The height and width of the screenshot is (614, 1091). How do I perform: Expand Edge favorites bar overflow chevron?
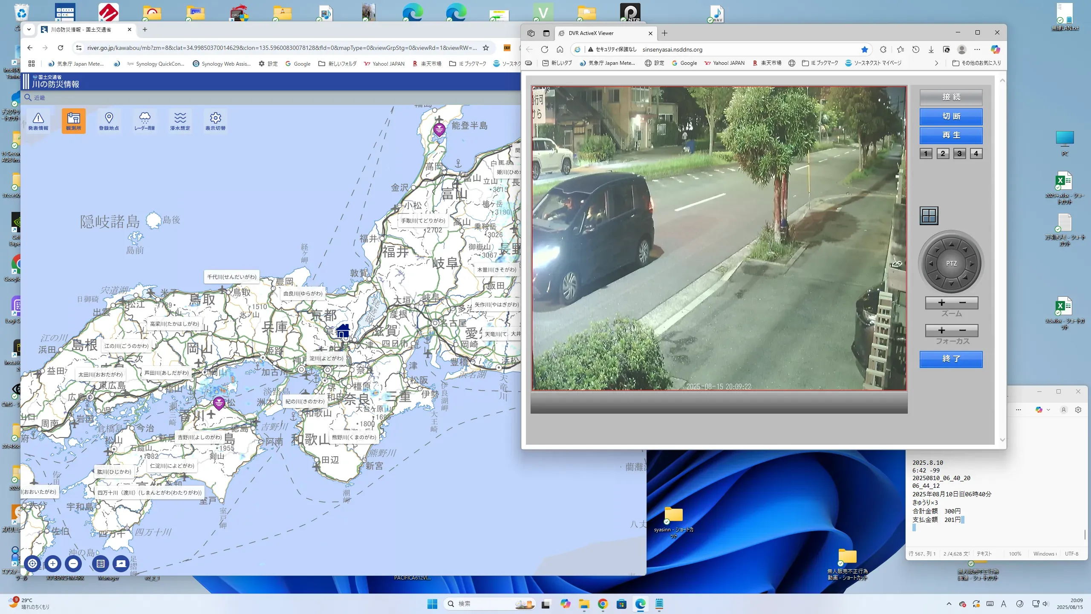[936, 63]
